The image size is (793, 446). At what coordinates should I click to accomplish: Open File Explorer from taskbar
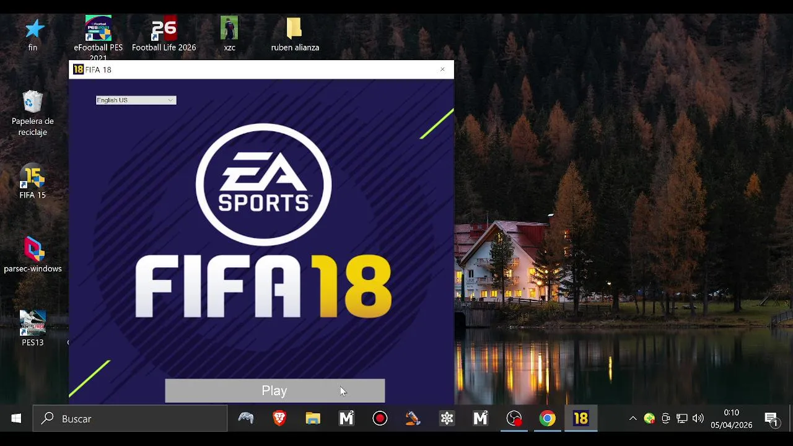pos(313,419)
